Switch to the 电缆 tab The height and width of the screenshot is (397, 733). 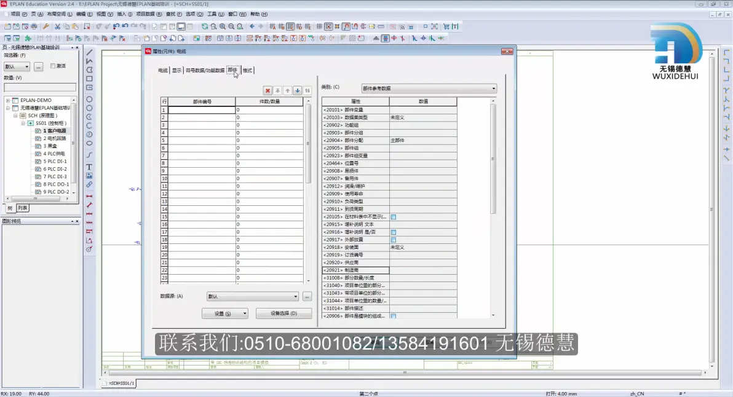pos(163,71)
